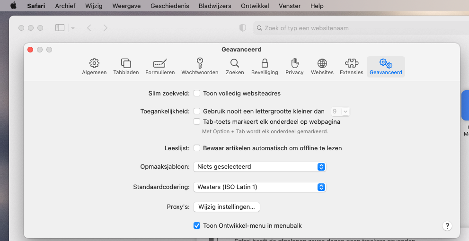Viewport: 469px width, 241px height.
Task: Open the Wijzig menu
Action: coord(94,6)
